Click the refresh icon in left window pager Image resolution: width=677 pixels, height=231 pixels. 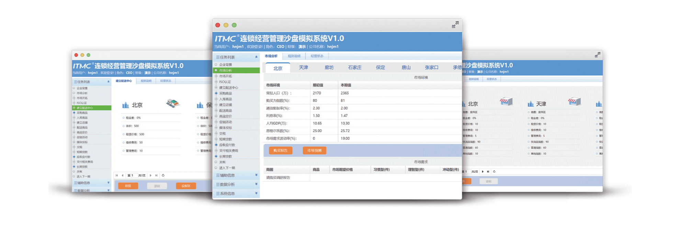(x=163, y=175)
